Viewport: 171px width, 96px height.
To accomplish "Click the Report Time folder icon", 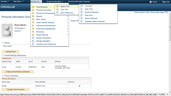I will pos(57,6).
